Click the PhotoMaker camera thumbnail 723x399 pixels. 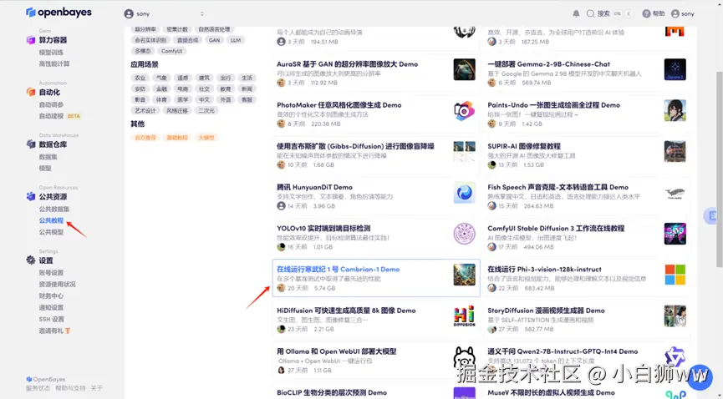click(465, 110)
